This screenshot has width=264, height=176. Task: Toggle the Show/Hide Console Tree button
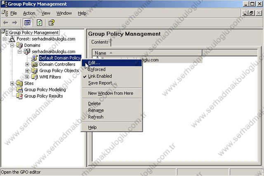[27, 23]
